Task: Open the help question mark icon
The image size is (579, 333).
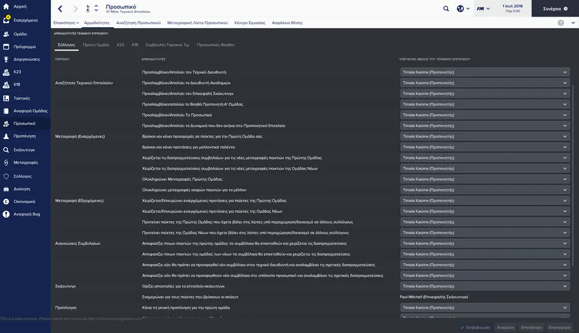Action: (561, 23)
